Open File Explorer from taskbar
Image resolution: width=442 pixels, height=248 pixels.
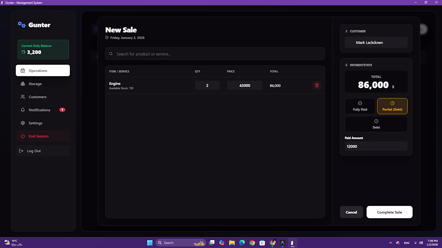[232, 243]
